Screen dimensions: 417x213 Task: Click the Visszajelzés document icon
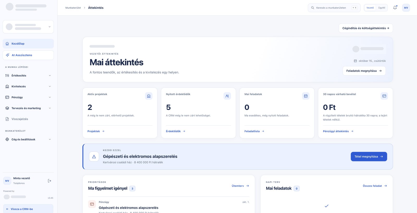coord(7,119)
